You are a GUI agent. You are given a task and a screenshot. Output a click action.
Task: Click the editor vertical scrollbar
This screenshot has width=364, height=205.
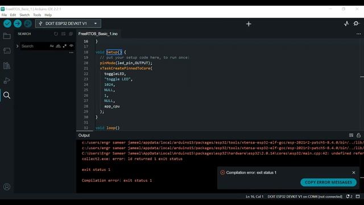click(362, 84)
